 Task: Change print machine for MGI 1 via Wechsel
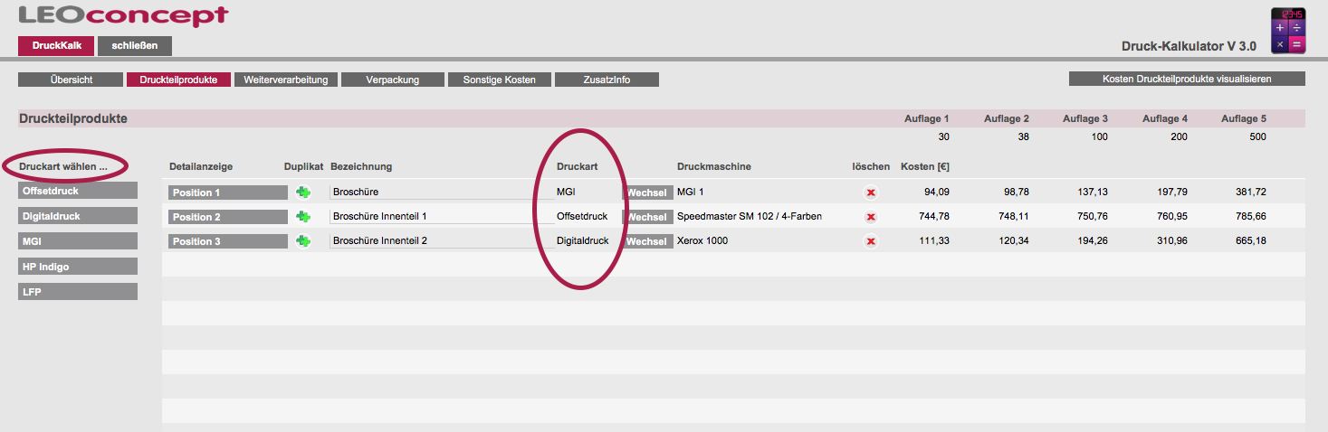click(647, 193)
